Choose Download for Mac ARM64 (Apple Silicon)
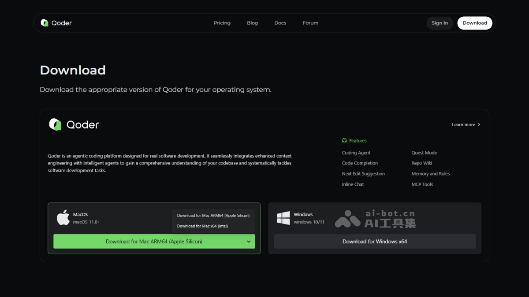529x297 pixels. pos(213,215)
